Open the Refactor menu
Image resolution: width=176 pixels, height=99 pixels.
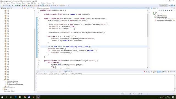coord(13,3)
